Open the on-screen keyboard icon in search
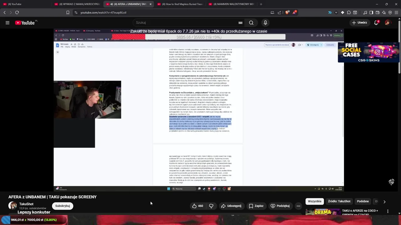Image resolution: width=401 pixels, height=225 pixels. tap(240, 22)
